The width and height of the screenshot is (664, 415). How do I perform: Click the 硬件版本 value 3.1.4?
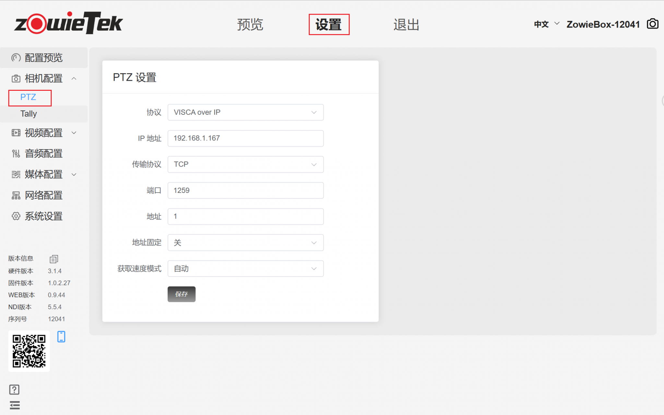coord(55,271)
